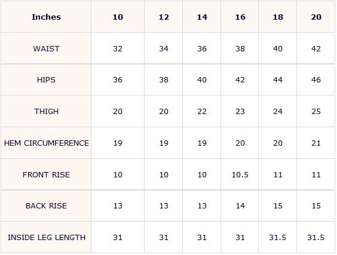Screen dimensions: 337x255
Task: Click the back rise 14 cell
Action: [240, 206]
